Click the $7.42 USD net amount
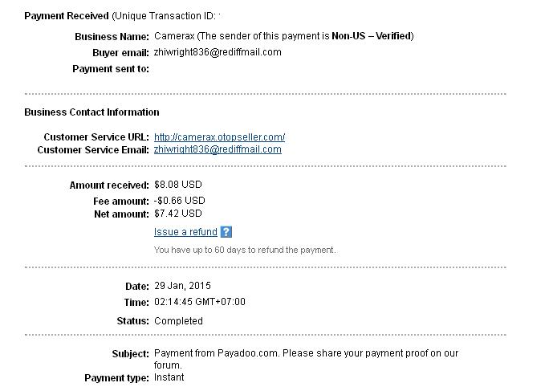 coord(177,214)
